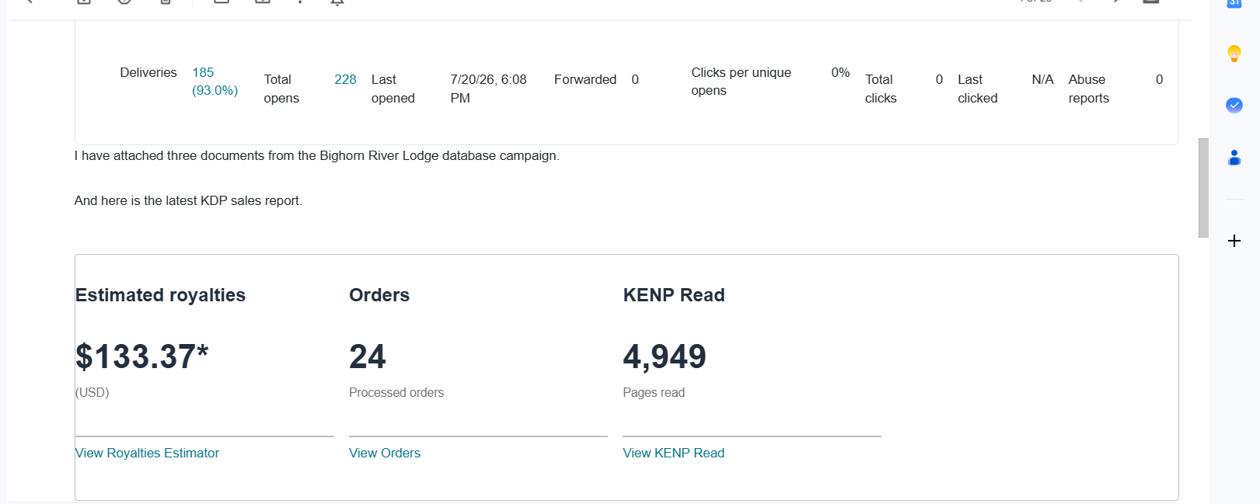Click the plus icon to get add-ons
The height and width of the screenshot is (504, 1260).
point(1234,241)
